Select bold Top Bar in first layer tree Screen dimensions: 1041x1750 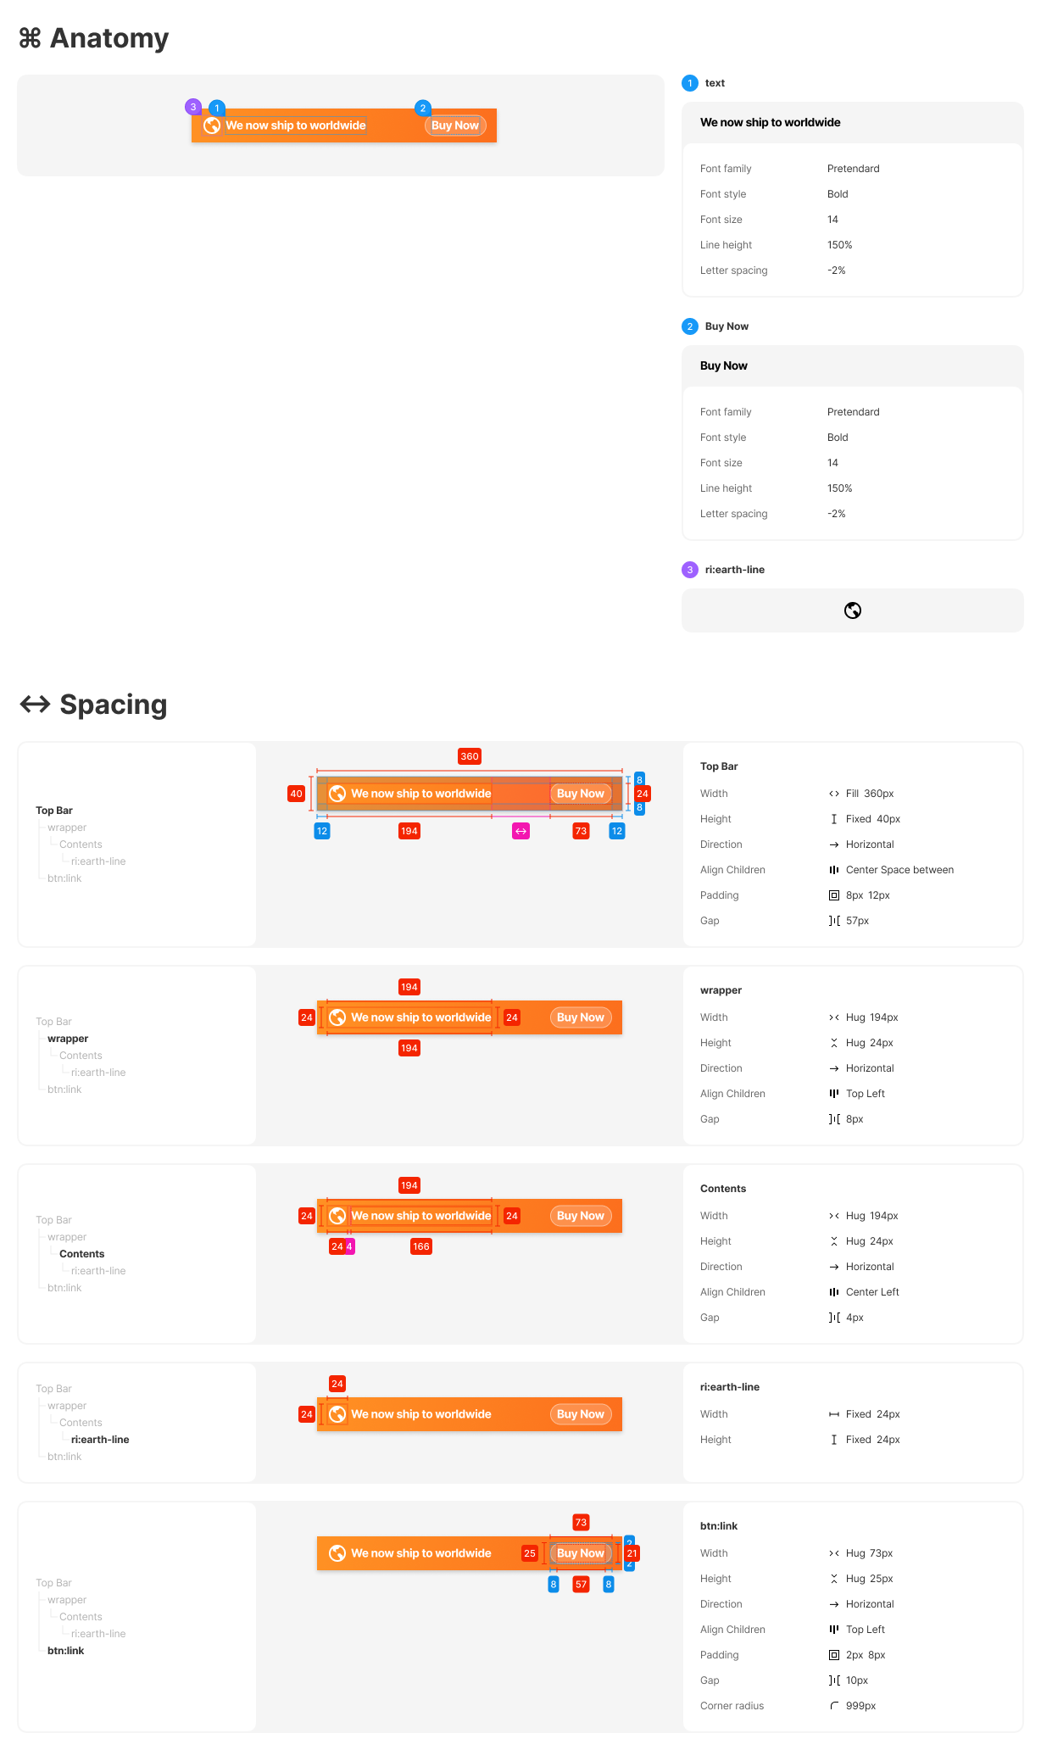(54, 811)
